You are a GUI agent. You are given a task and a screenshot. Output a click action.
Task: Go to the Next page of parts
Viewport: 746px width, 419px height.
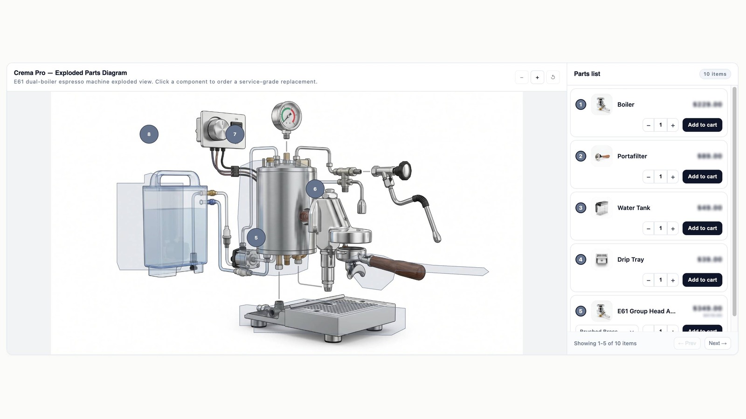click(x=718, y=344)
